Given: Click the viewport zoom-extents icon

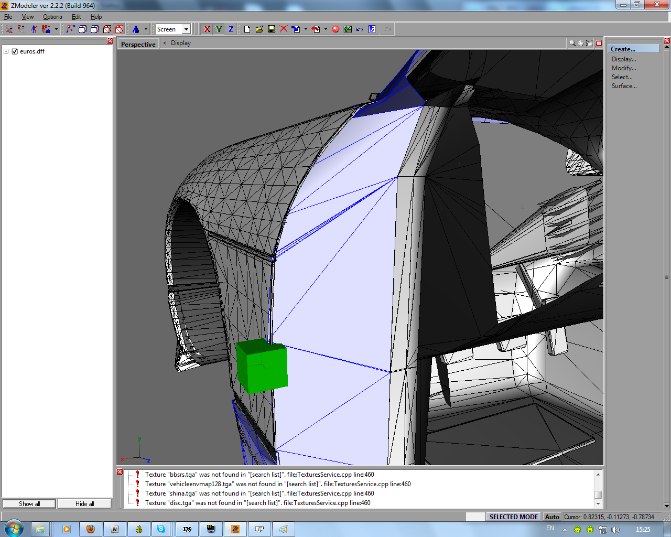Looking at the screenshot, I should [x=589, y=43].
